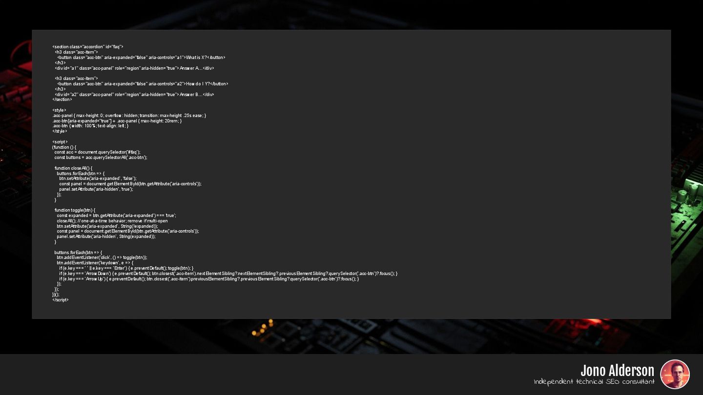Image resolution: width=703 pixels, height=395 pixels.
Task: Click "panel.setAttribute('aria-hidden', String(expanded));" line
Action: [106, 237]
